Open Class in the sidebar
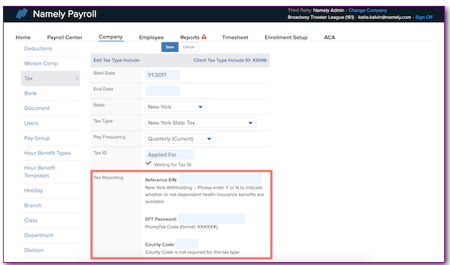 tap(31, 220)
